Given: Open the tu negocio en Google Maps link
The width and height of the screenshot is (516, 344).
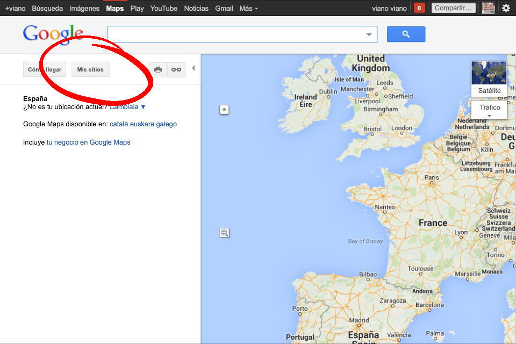Looking at the screenshot, I should click(89, 142).
